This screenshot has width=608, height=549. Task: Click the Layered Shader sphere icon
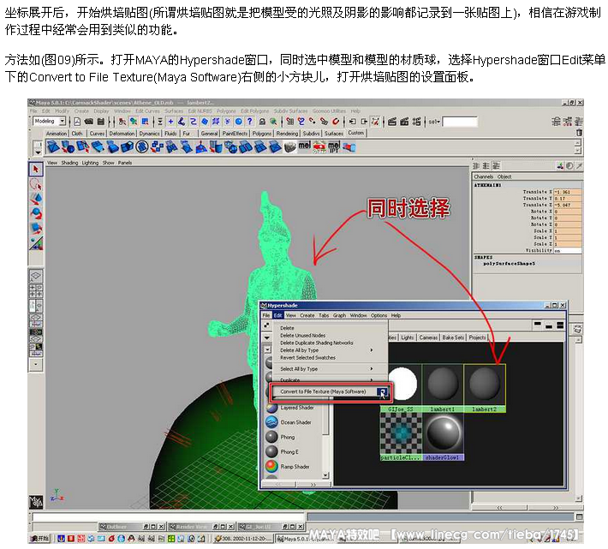(x=271, y=408)
